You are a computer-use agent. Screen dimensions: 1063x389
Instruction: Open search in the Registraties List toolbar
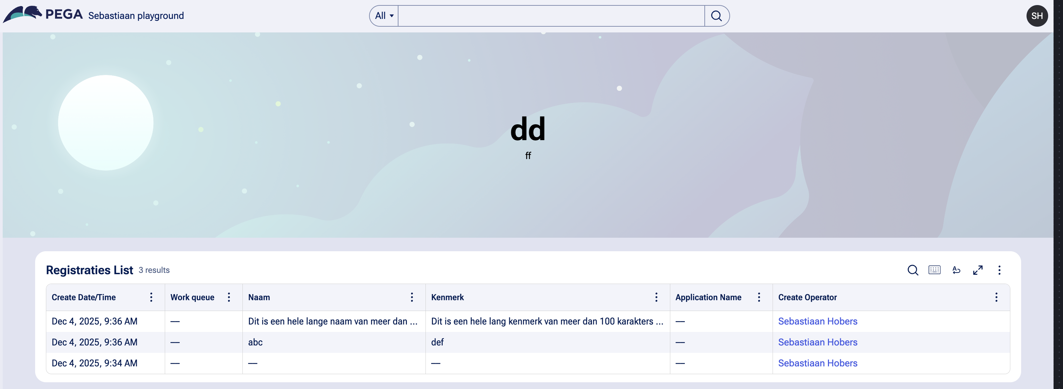[x=912, y=270]
